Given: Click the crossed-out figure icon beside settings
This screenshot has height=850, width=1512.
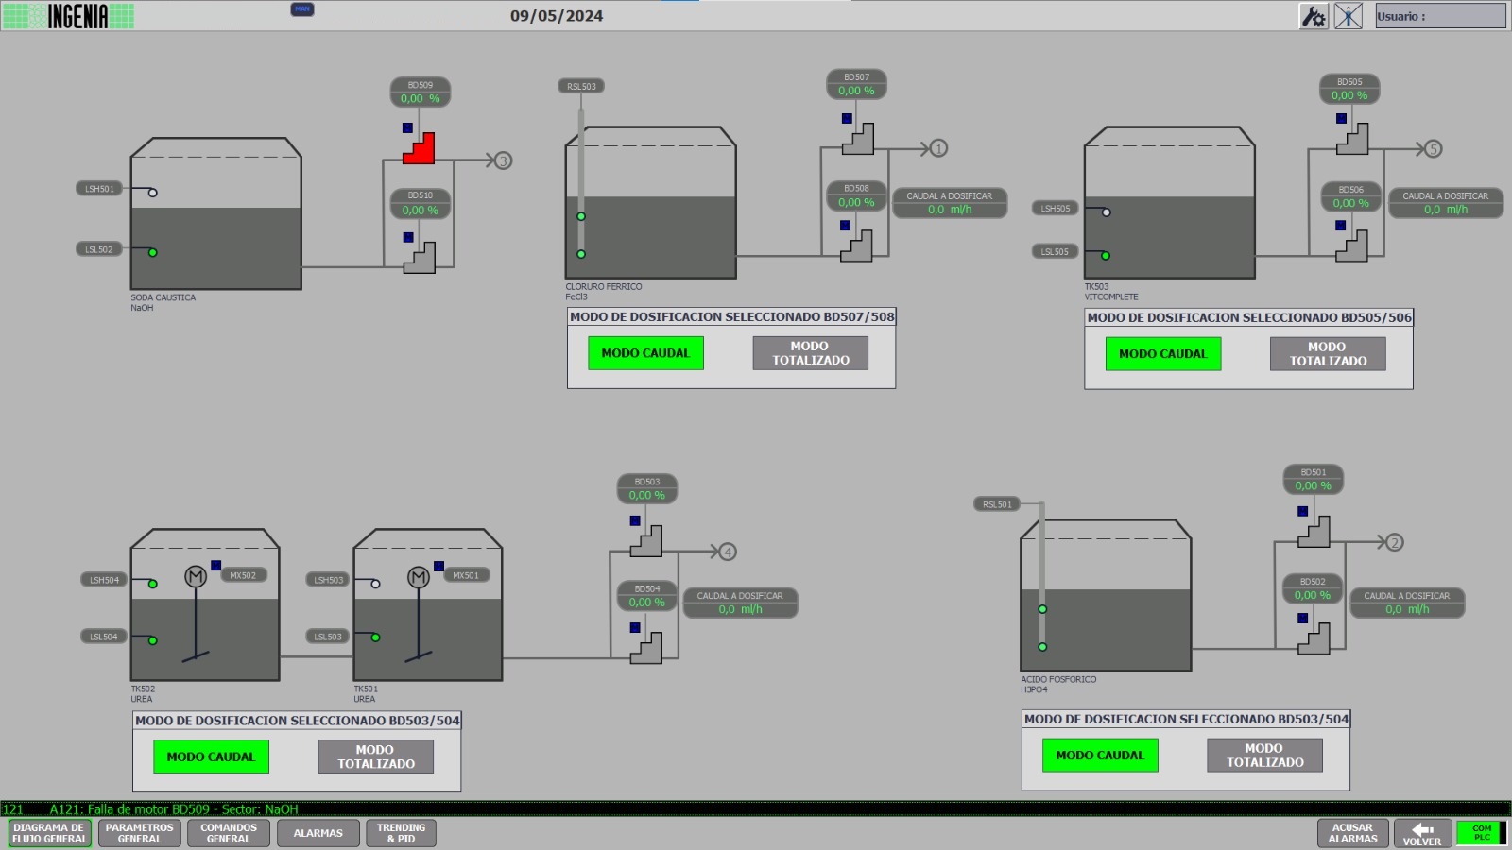Looking at the screenshot, I should (x=1349, y=16).
